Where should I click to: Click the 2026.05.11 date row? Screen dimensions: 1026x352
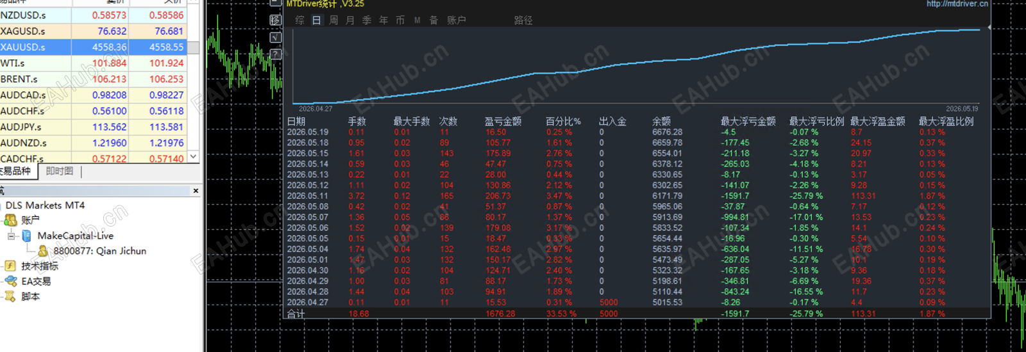[x=308, y=196]
